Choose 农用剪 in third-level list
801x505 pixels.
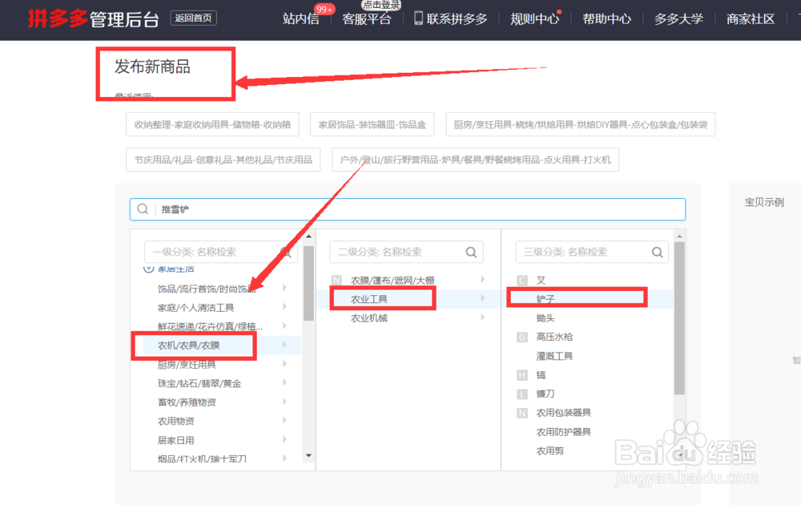click(x=549, y=450)
